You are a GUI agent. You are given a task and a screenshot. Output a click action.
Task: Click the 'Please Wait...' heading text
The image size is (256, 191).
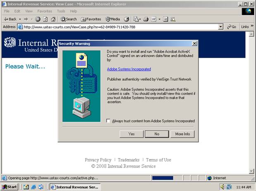click(25, 66)
